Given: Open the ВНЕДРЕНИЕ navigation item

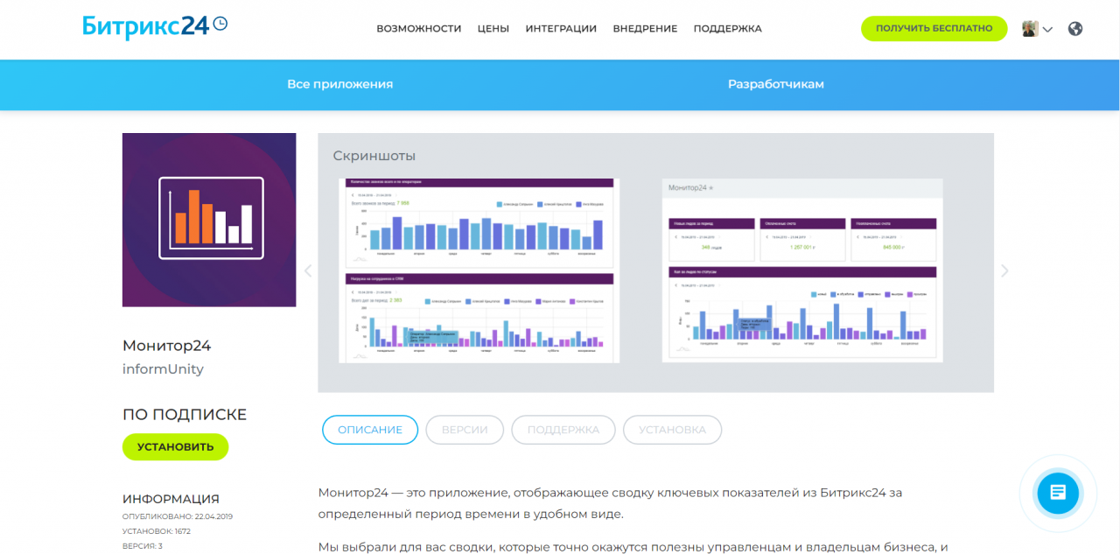Looking at the screenshot, I should point(645,28).
